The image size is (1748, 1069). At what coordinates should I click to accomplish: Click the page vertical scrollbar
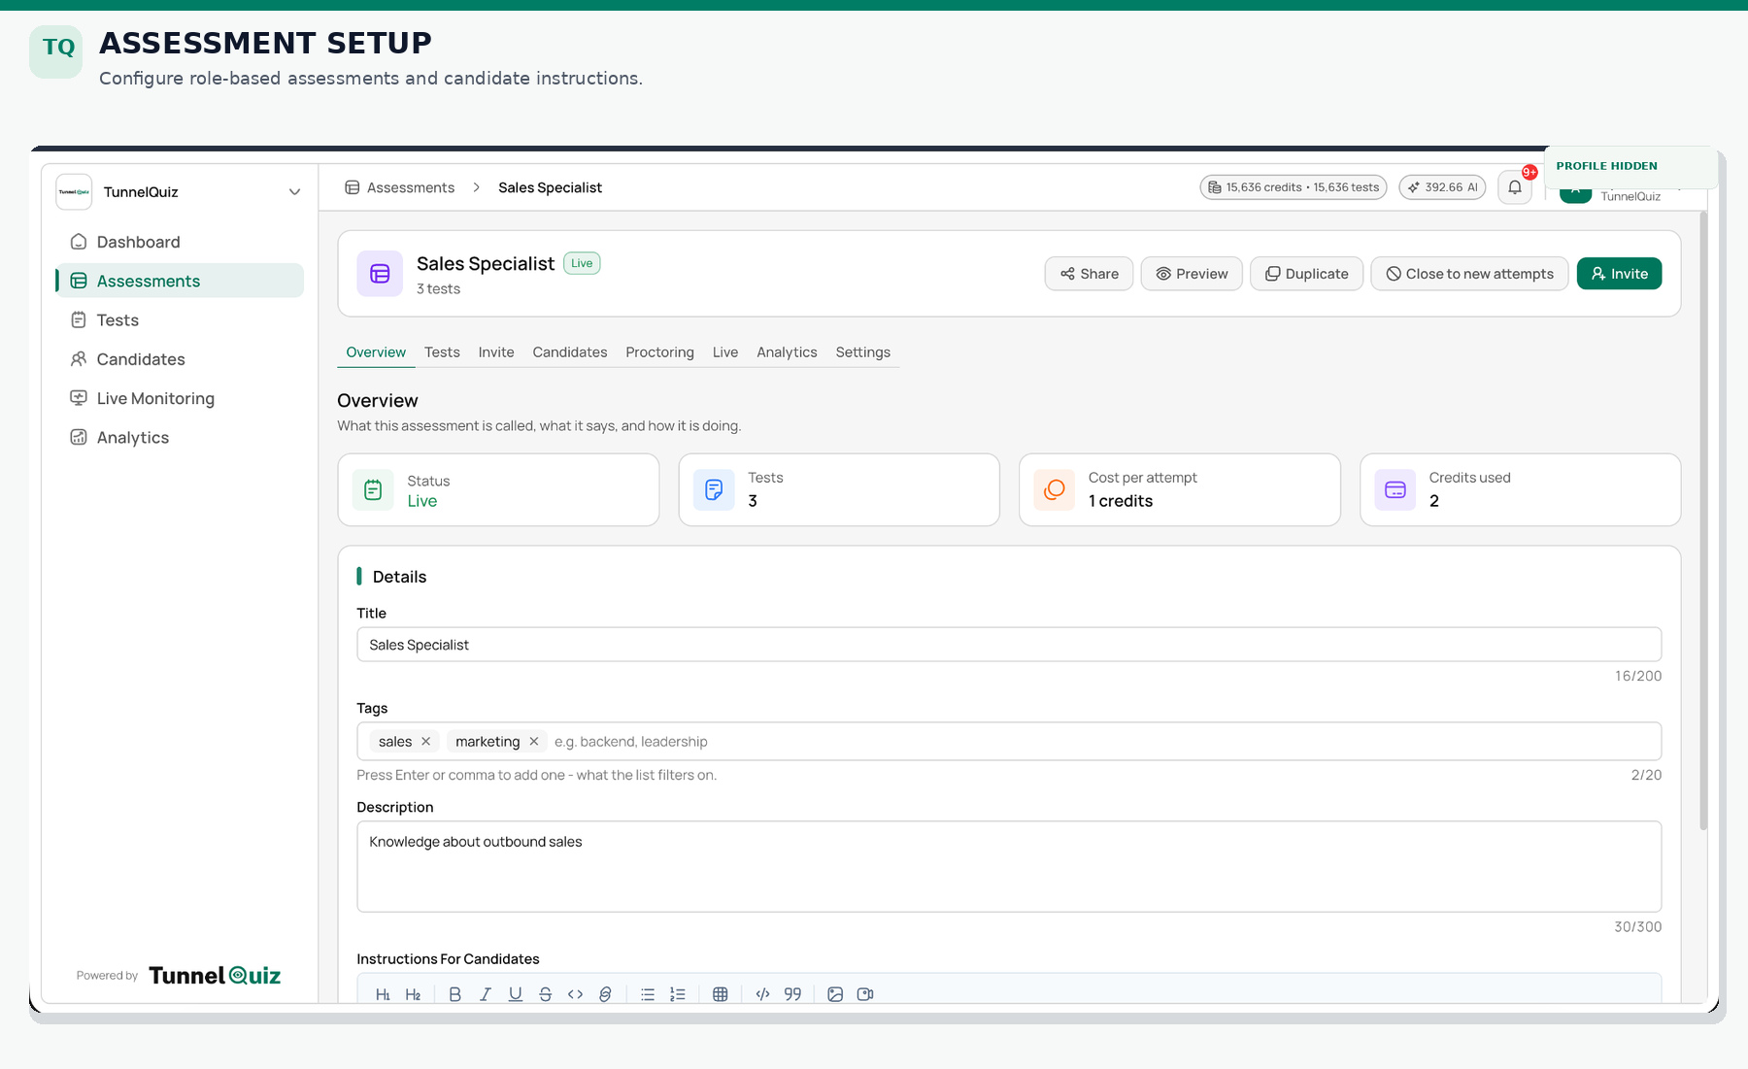tap(1703, 520)
